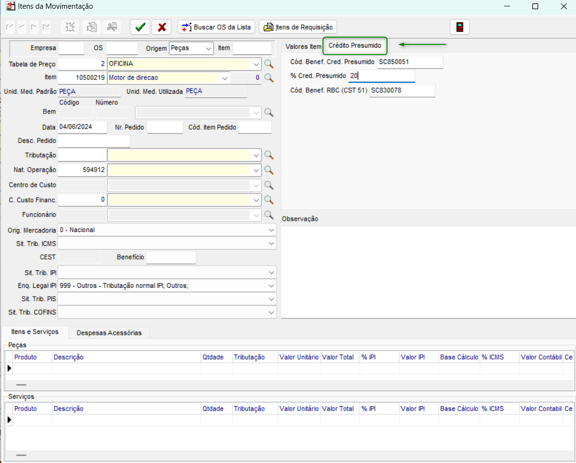
Task: Switch to the Valores Item tab
Action: click(303, 47)
